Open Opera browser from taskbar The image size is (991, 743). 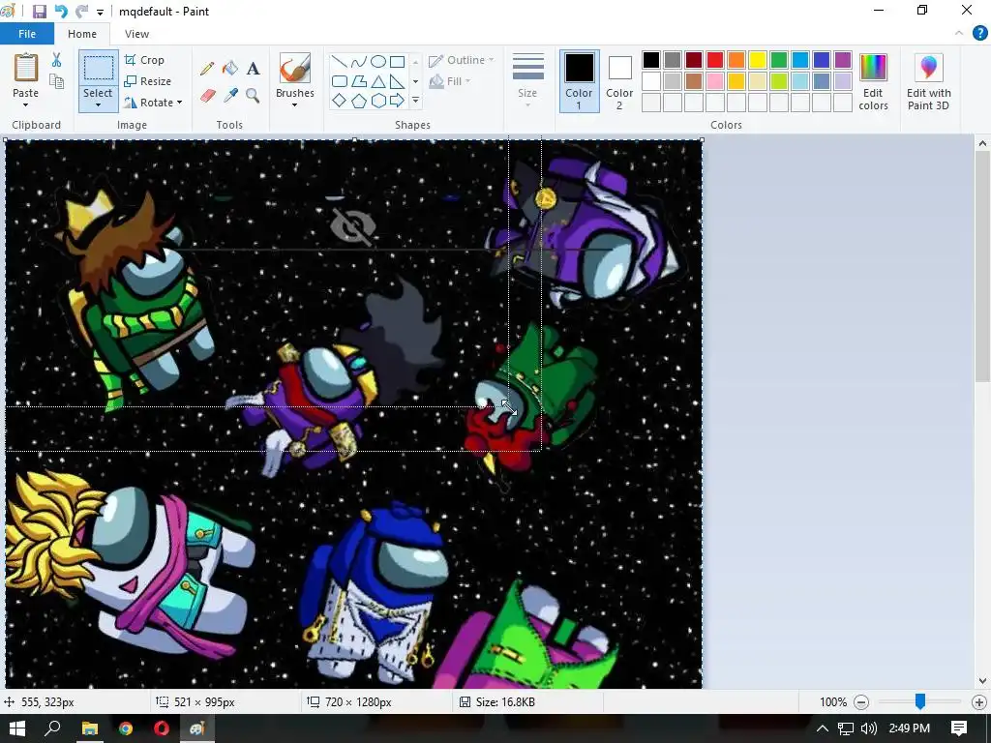(162, 728)
